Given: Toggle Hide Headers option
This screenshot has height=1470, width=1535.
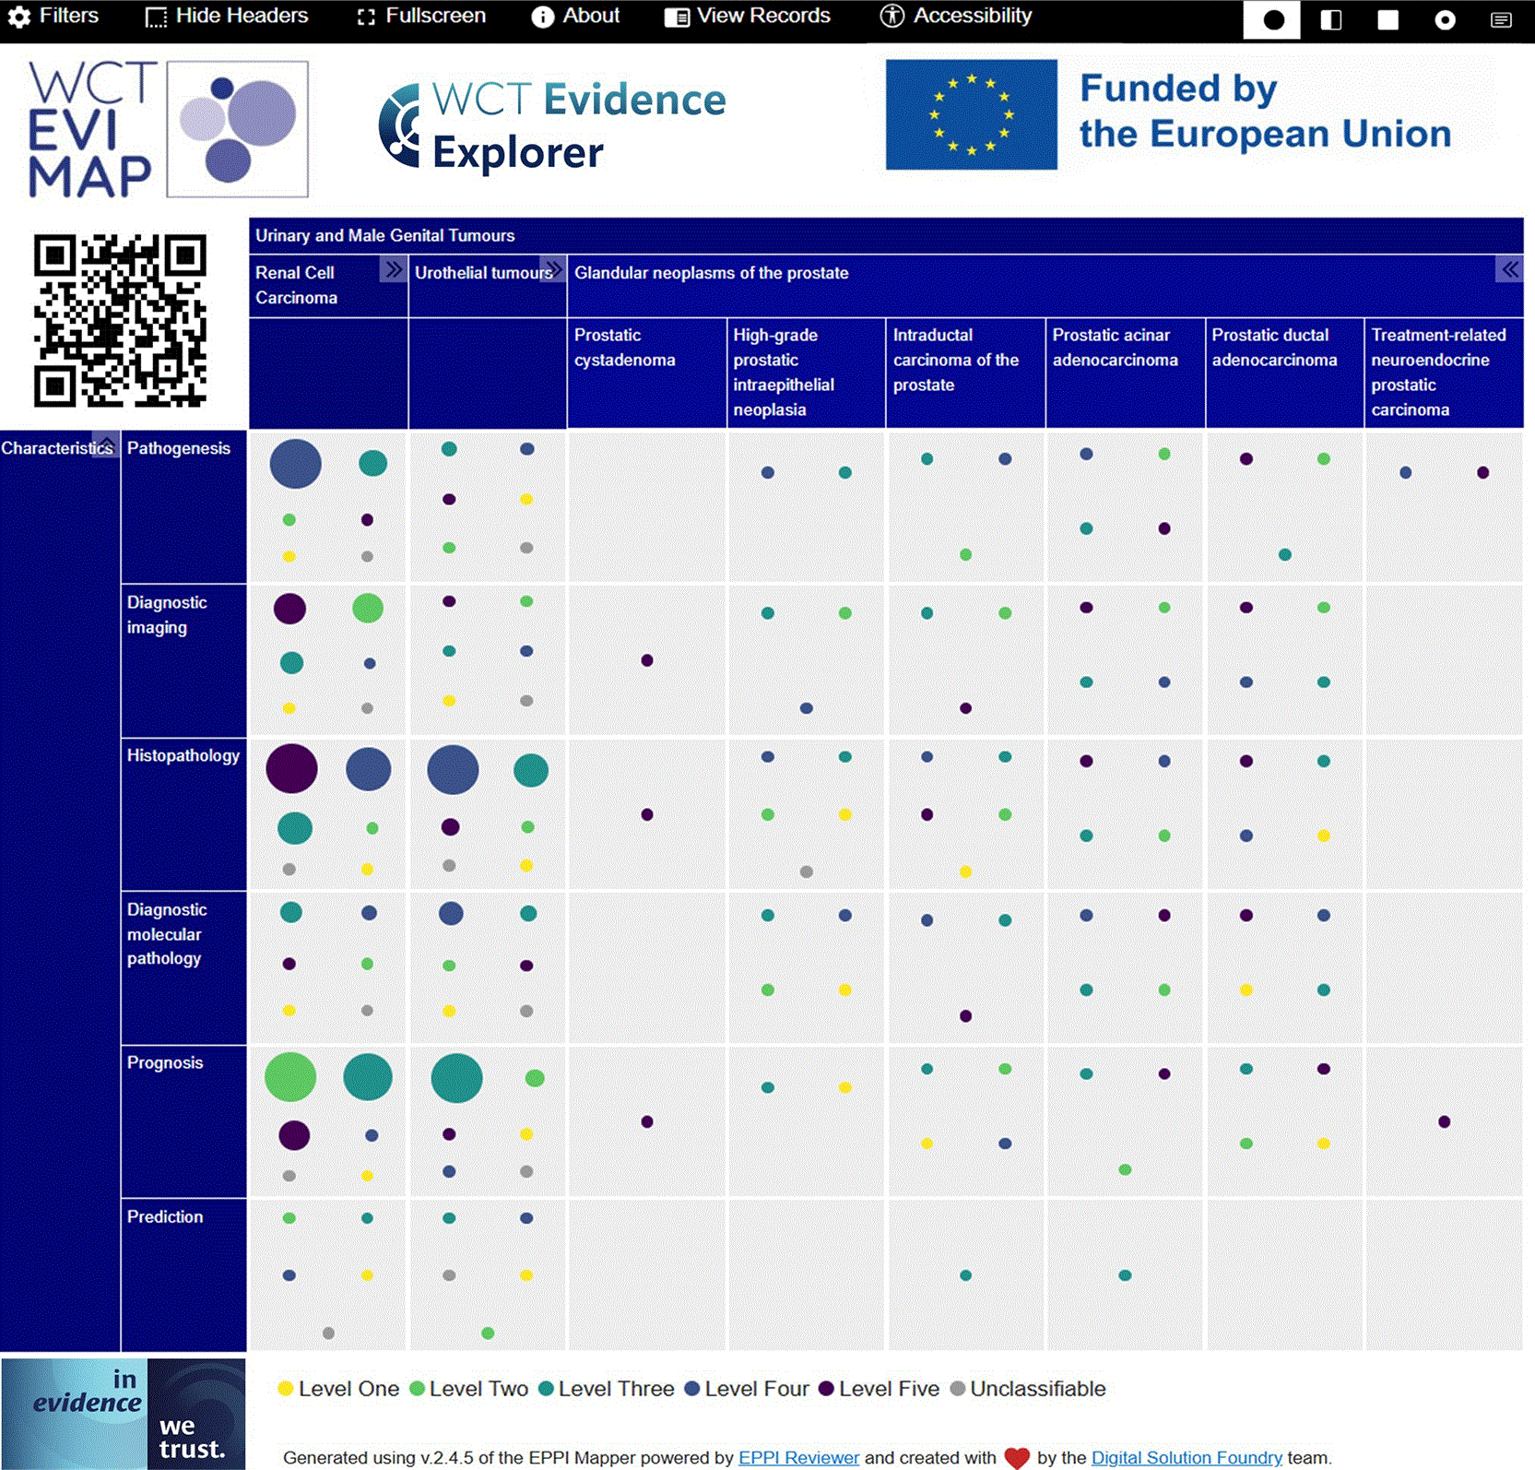Looking at the screenshot, I should click(x=227, y=17).
